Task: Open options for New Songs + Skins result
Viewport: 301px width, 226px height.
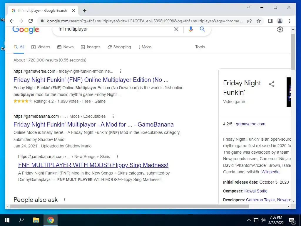Action: 117,157
